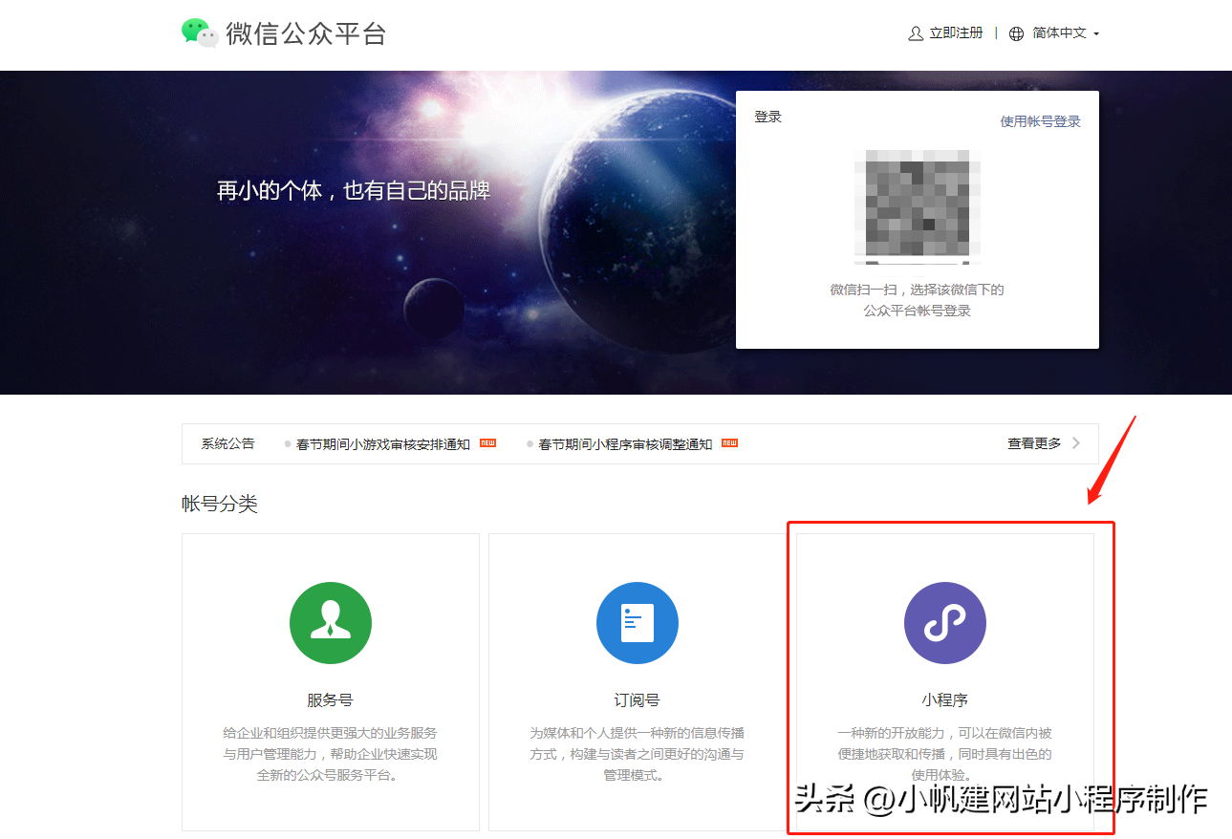The width and height of the screenshot is (1232, 839).
Task: Click the 系统公告 label
Action: pyautogui.click(x=227, y=444)
